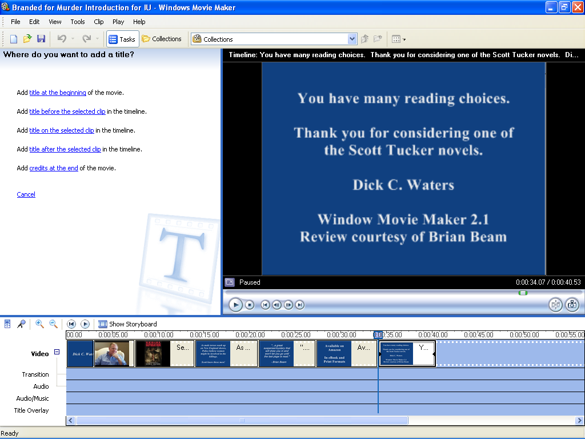Click the Audio/Music track label
585x439 pixels.
click(x=33, y=398)
